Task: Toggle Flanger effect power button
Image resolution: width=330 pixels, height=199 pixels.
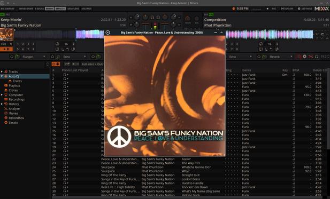Action: (12, 57)
